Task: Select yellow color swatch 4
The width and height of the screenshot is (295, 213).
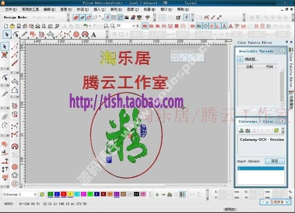Action: [x=70, y=194]
